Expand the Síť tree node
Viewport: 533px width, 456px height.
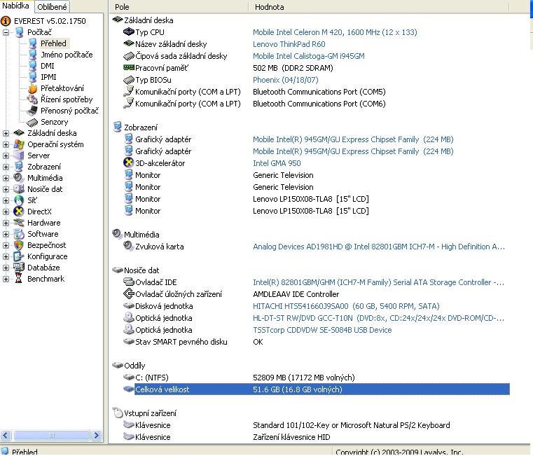[6, 200]
